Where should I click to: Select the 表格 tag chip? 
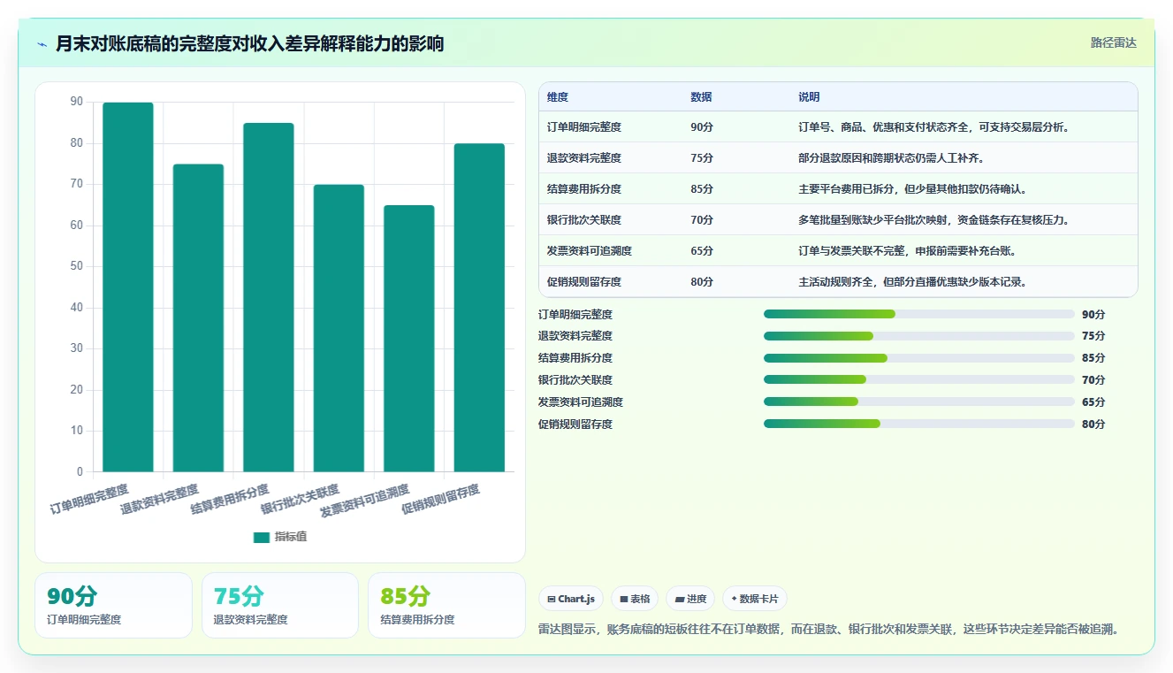[x=635, y=599]
